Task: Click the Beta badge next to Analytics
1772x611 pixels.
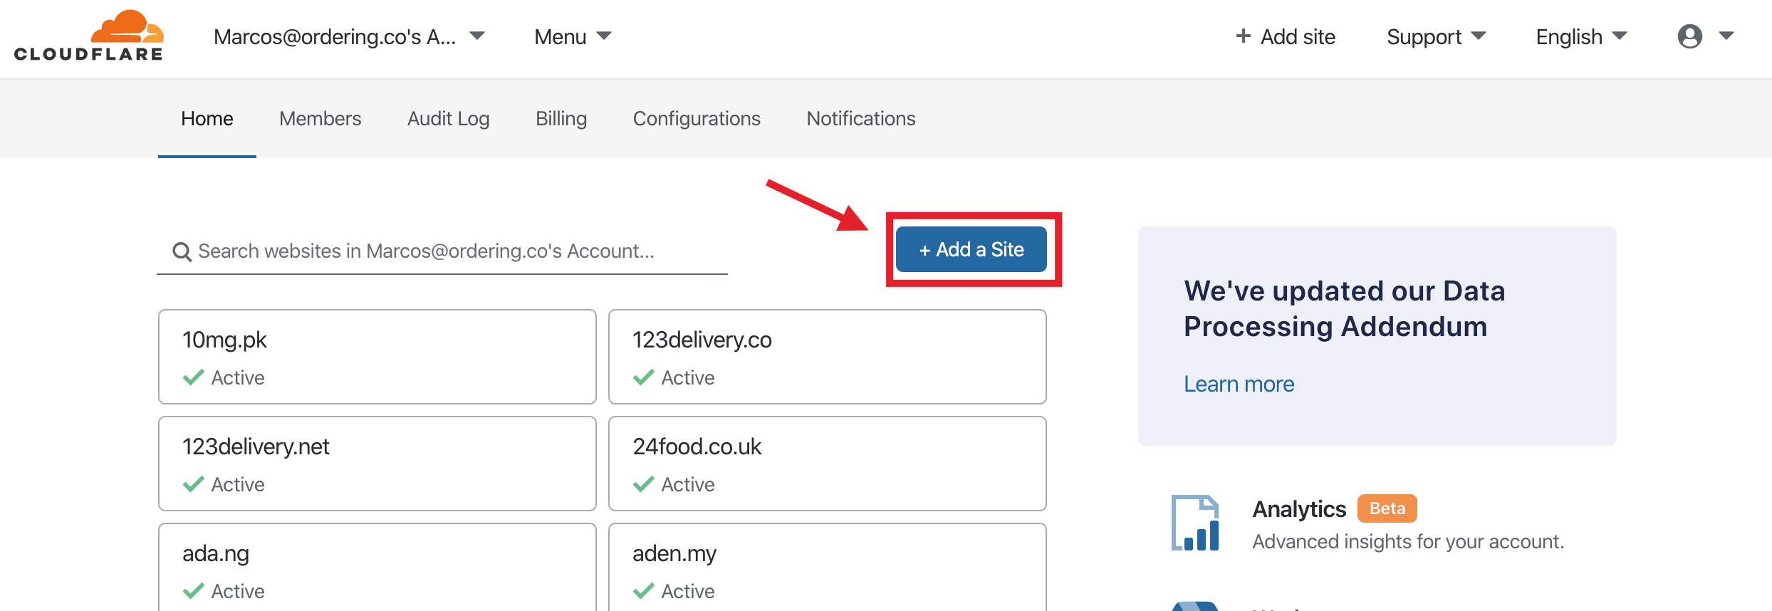Action: point(1387,508)
